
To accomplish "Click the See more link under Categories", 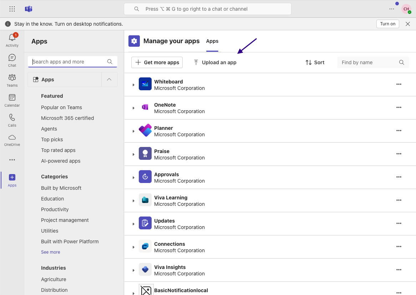I will [x=50, y=252].
